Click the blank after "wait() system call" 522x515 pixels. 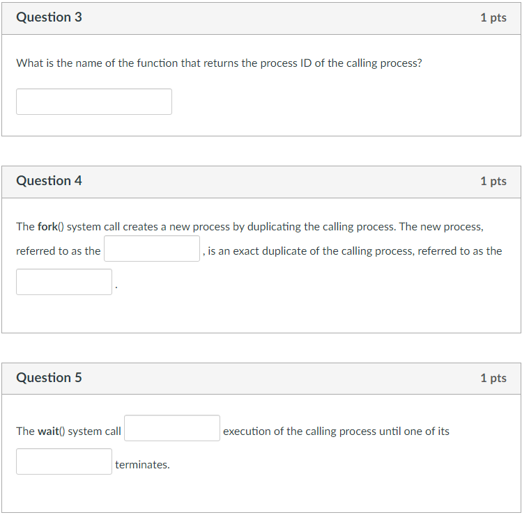(172, 428)
